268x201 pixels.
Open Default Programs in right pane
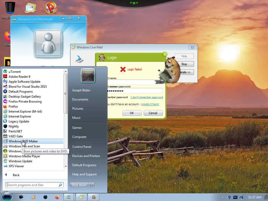coord(84,165)
